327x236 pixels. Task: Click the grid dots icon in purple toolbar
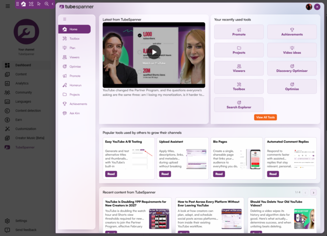pos(18,4)
